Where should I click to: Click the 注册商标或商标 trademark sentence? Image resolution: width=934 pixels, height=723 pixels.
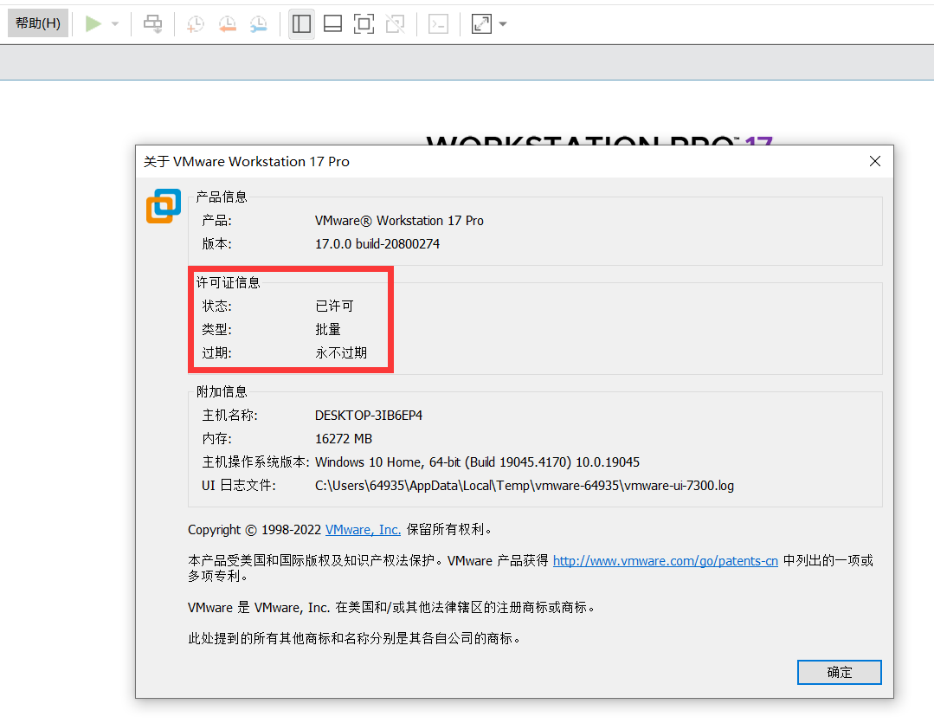coord(390,607)
